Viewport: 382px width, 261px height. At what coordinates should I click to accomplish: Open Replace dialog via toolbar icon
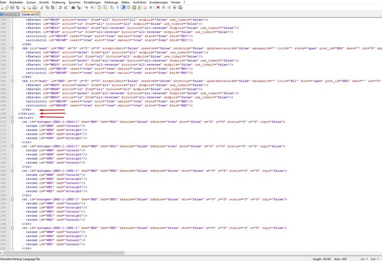pos(78,8)
